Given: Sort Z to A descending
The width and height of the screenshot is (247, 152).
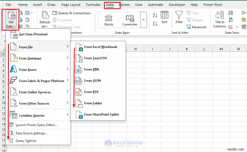Looking at the screenshot, I should pos(155,24).
